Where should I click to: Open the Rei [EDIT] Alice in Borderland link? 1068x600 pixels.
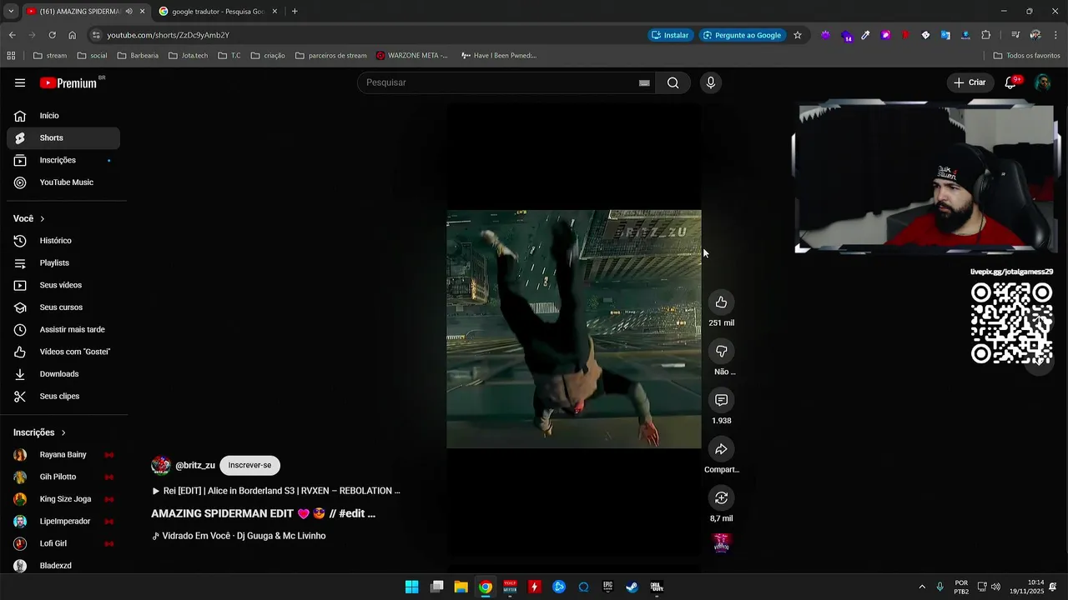click(276, 491)
